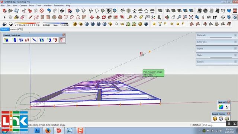Open the Camera menu
This screenshot has height=134, width=238.
click(23, 6)
